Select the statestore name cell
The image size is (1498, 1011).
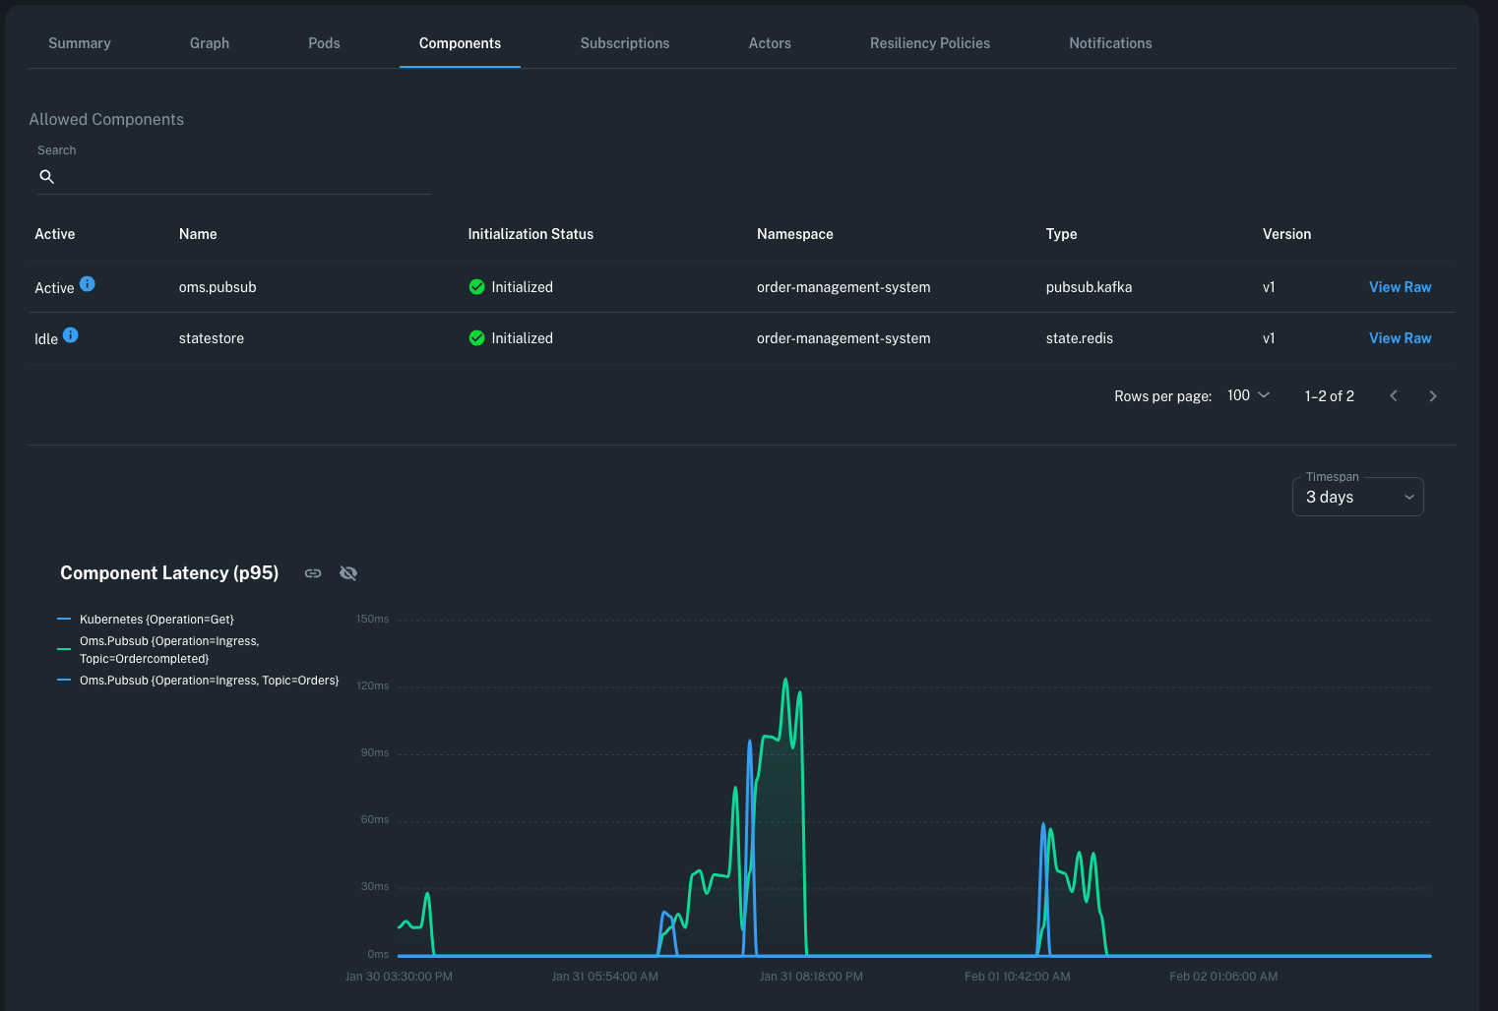[212, 338]
